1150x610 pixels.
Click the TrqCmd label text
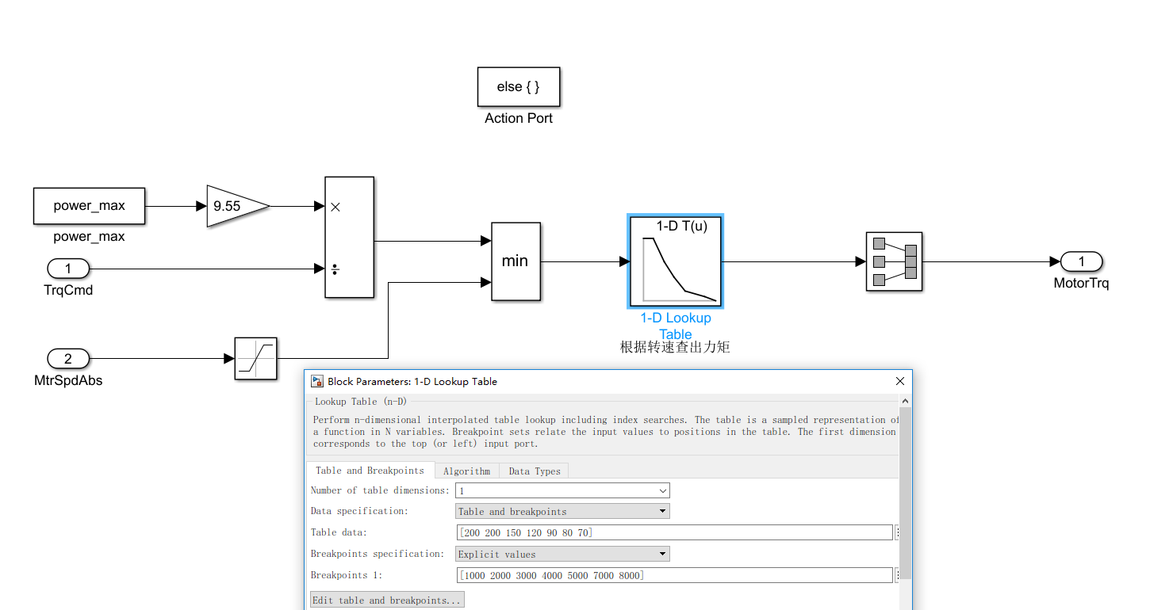(x=68, y=291)
